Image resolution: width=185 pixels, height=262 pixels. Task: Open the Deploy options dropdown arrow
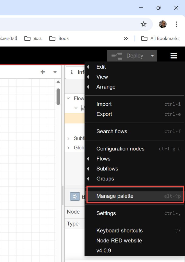click(x=152, y=56)
